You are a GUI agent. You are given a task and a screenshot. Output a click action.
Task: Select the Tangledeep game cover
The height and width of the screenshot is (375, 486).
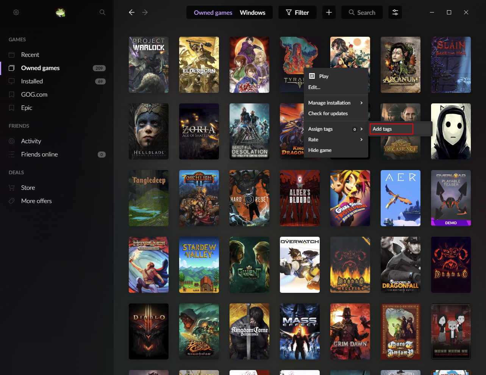(148, 198)
